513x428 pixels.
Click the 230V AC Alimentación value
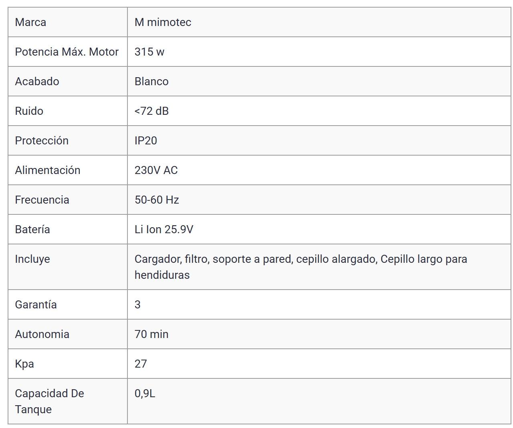click(156, 170)
